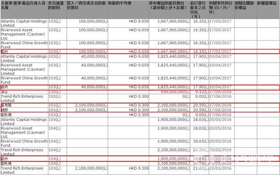Click the 1,900,000,000(L) cell in highlighted 20/05/2016 row

174,159
